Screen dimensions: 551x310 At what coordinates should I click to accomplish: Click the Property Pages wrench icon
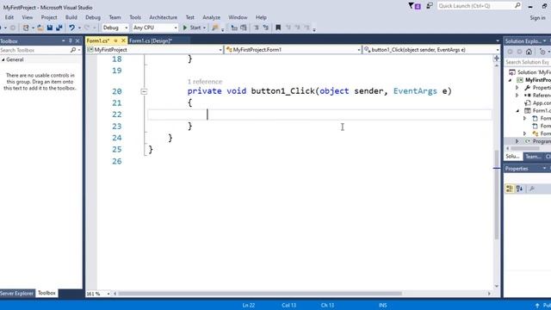(x=532, y=189)
